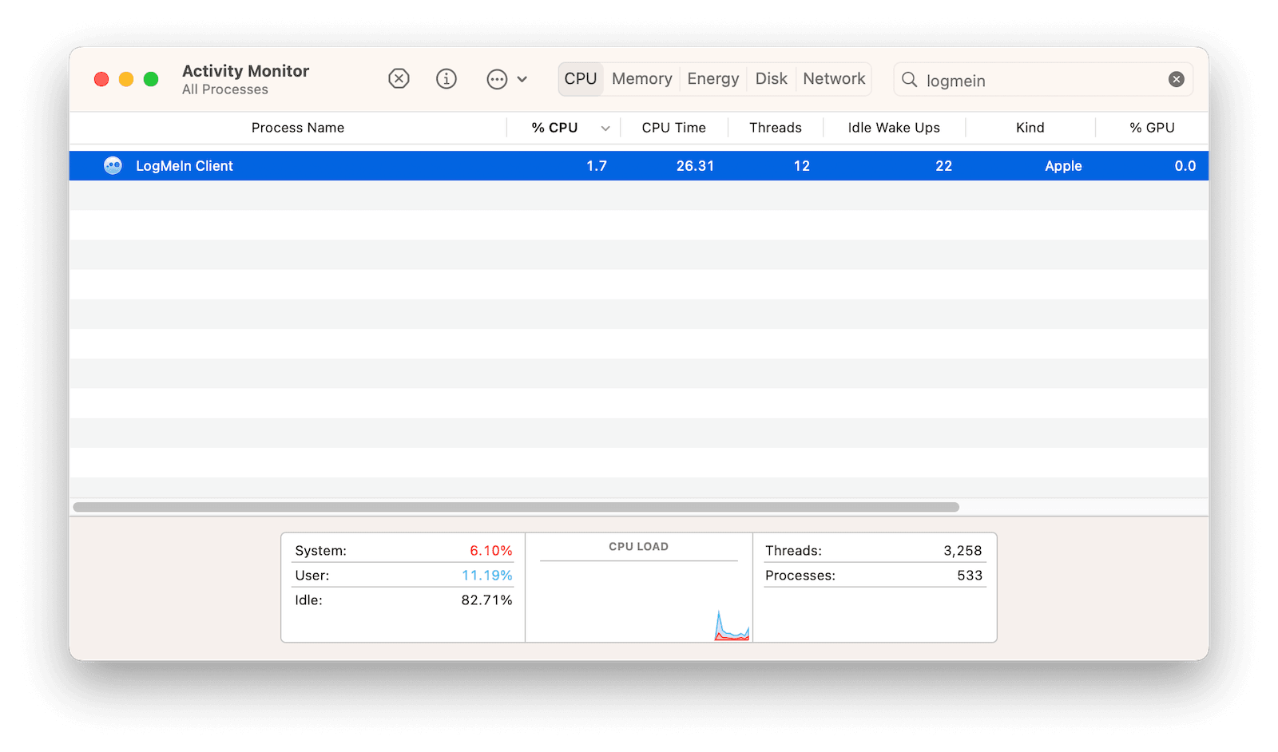The height and width of the screenshot is (752, 1278).
Task: Click the Idle 82.71% value
Action: click(x=486, y=600)
